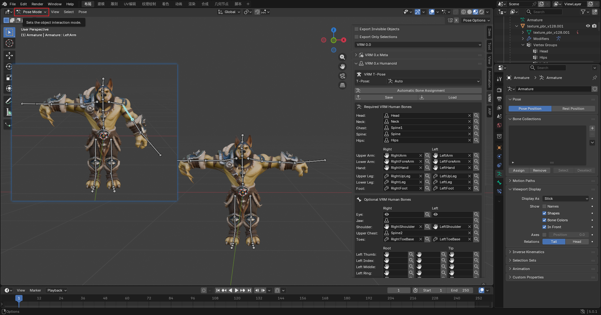Screen dimensions: 601x315
Task: Click the End frame 250 field
Action: [460, 290]
